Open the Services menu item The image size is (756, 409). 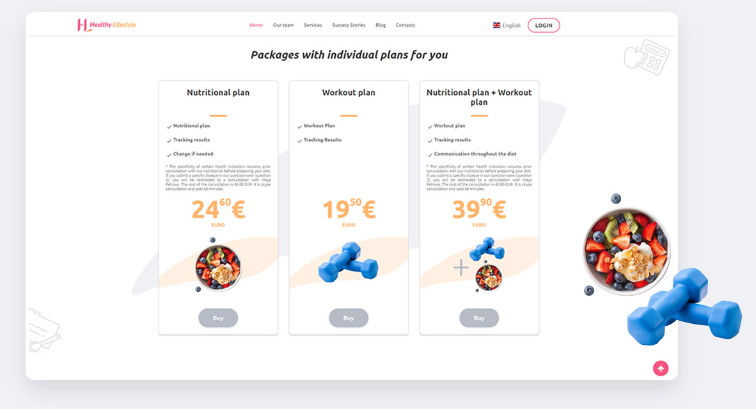pyautogui.click(x=313, y=25)
